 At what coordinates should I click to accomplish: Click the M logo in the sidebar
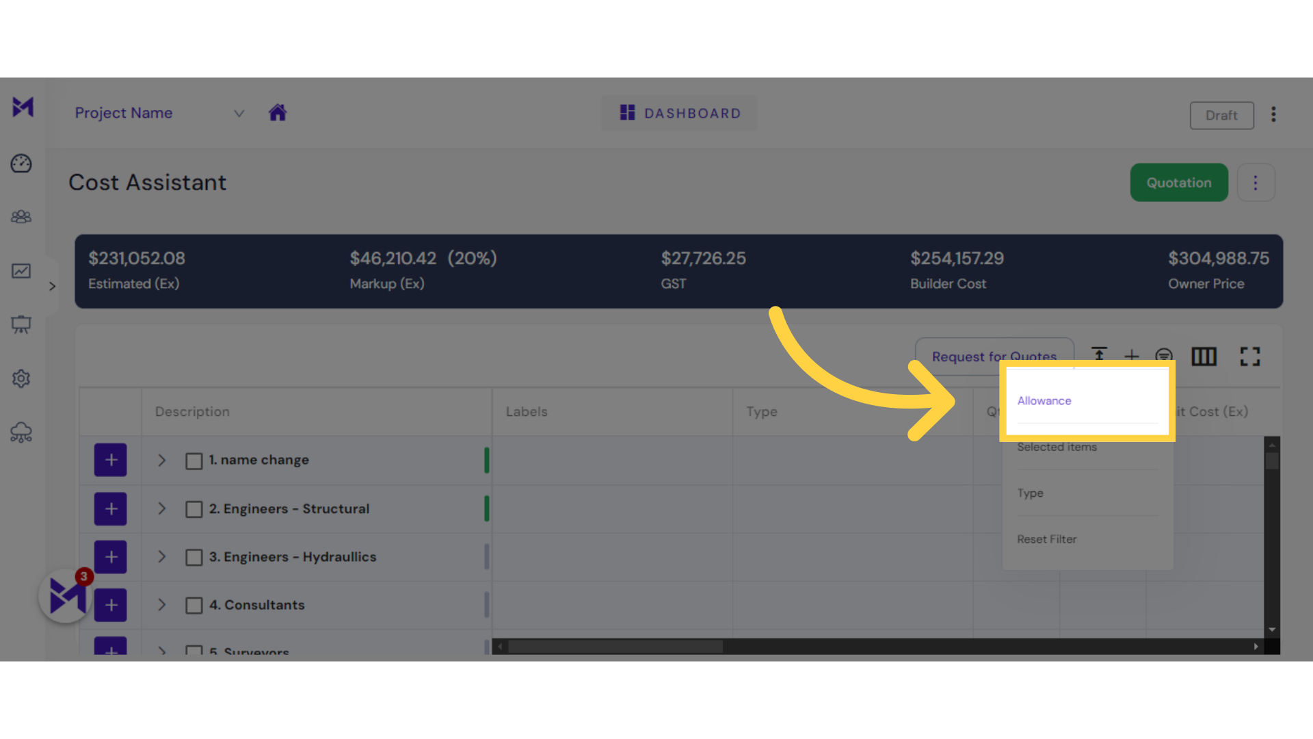(x=23, y=107)
